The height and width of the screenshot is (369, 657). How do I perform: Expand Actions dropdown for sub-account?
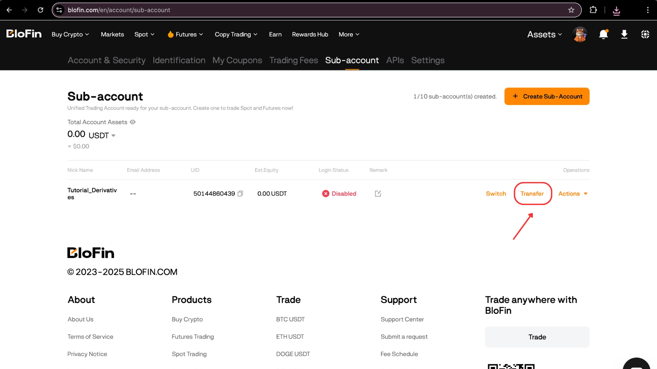pyautogui.click(x=573, y=194)
